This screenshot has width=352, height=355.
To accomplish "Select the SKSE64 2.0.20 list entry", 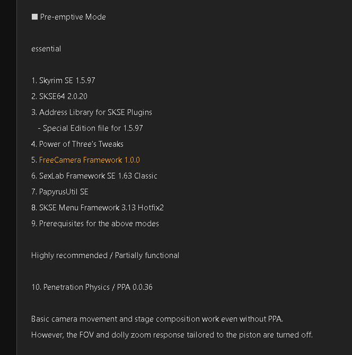I will [59, 96].
